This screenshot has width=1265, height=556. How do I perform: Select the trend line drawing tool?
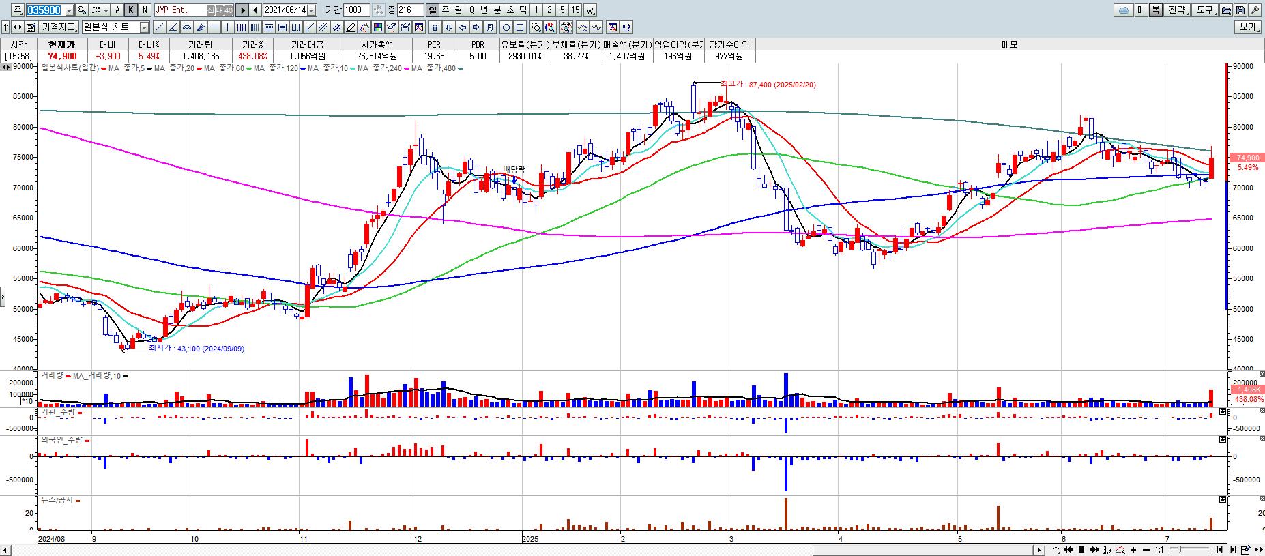pyautogui.click(x=159, y=27)
